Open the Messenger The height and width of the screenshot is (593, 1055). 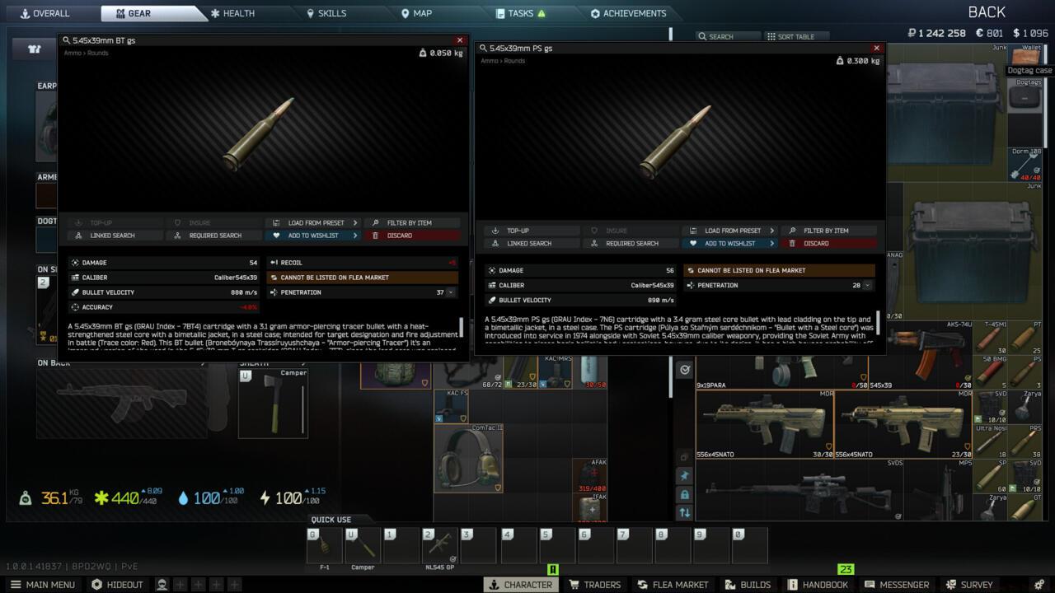pos(898,585)
